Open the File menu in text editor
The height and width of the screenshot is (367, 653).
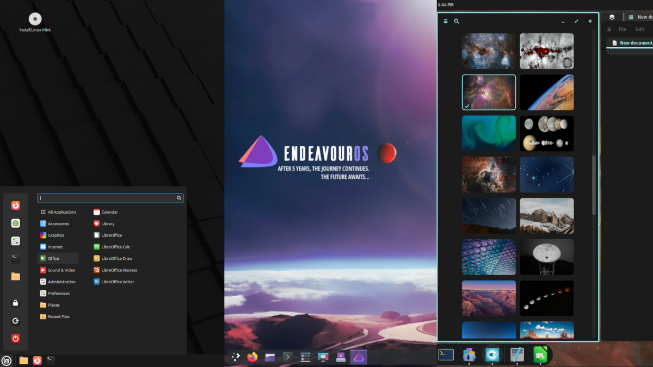[623, 29]
